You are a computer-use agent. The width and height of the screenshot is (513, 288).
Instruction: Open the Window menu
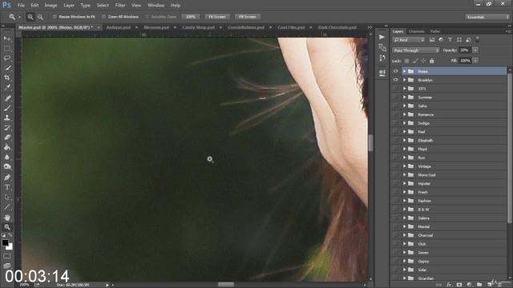coord(156,6)
